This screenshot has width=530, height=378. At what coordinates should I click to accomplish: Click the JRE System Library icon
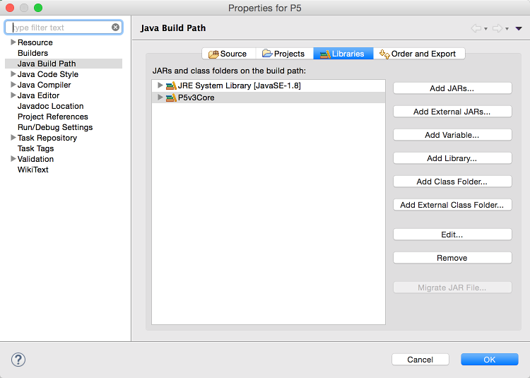[171, 85]
